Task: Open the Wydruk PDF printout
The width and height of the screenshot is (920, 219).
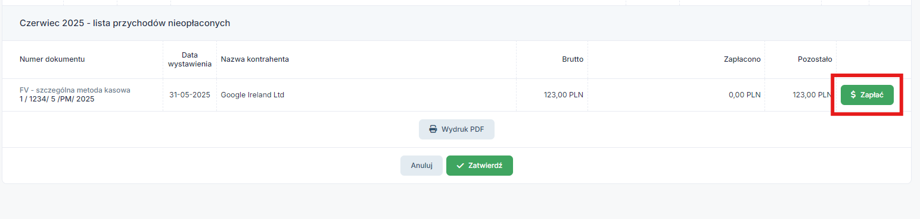Action: pos(456,129)
